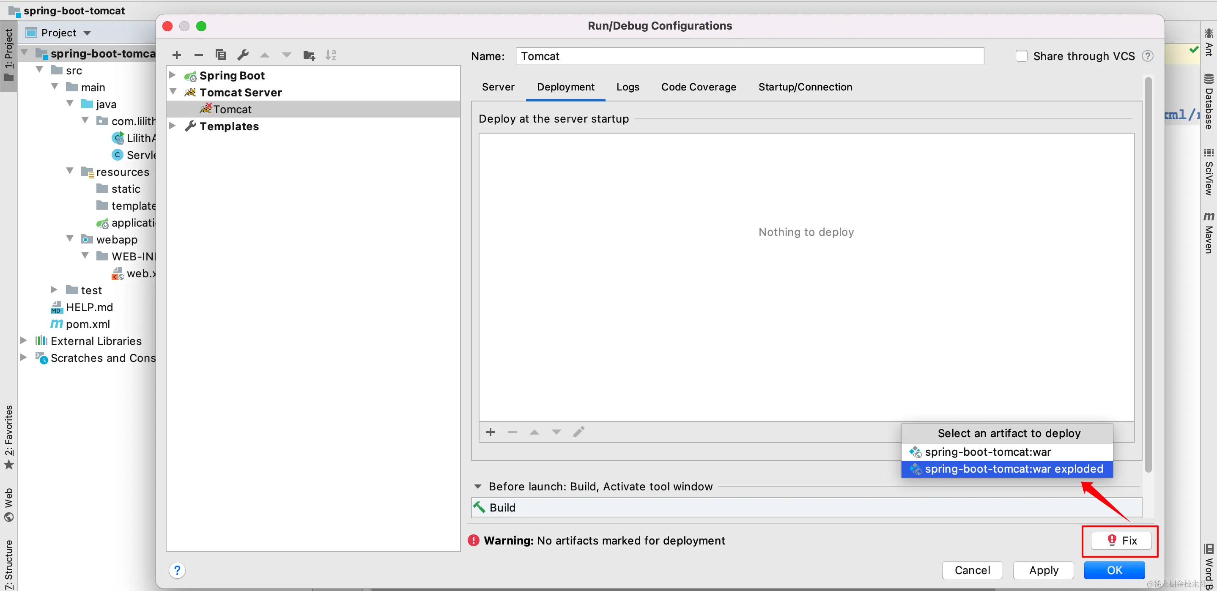Screen dimensions: 1217x591
Task: Enable Share through VCS checkbox
Action: coord(1021,56)
